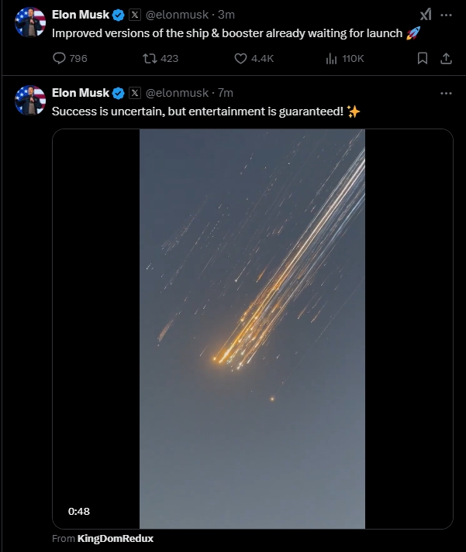
Task: View analytics showing 110K views
Action: tap(330, 58)
